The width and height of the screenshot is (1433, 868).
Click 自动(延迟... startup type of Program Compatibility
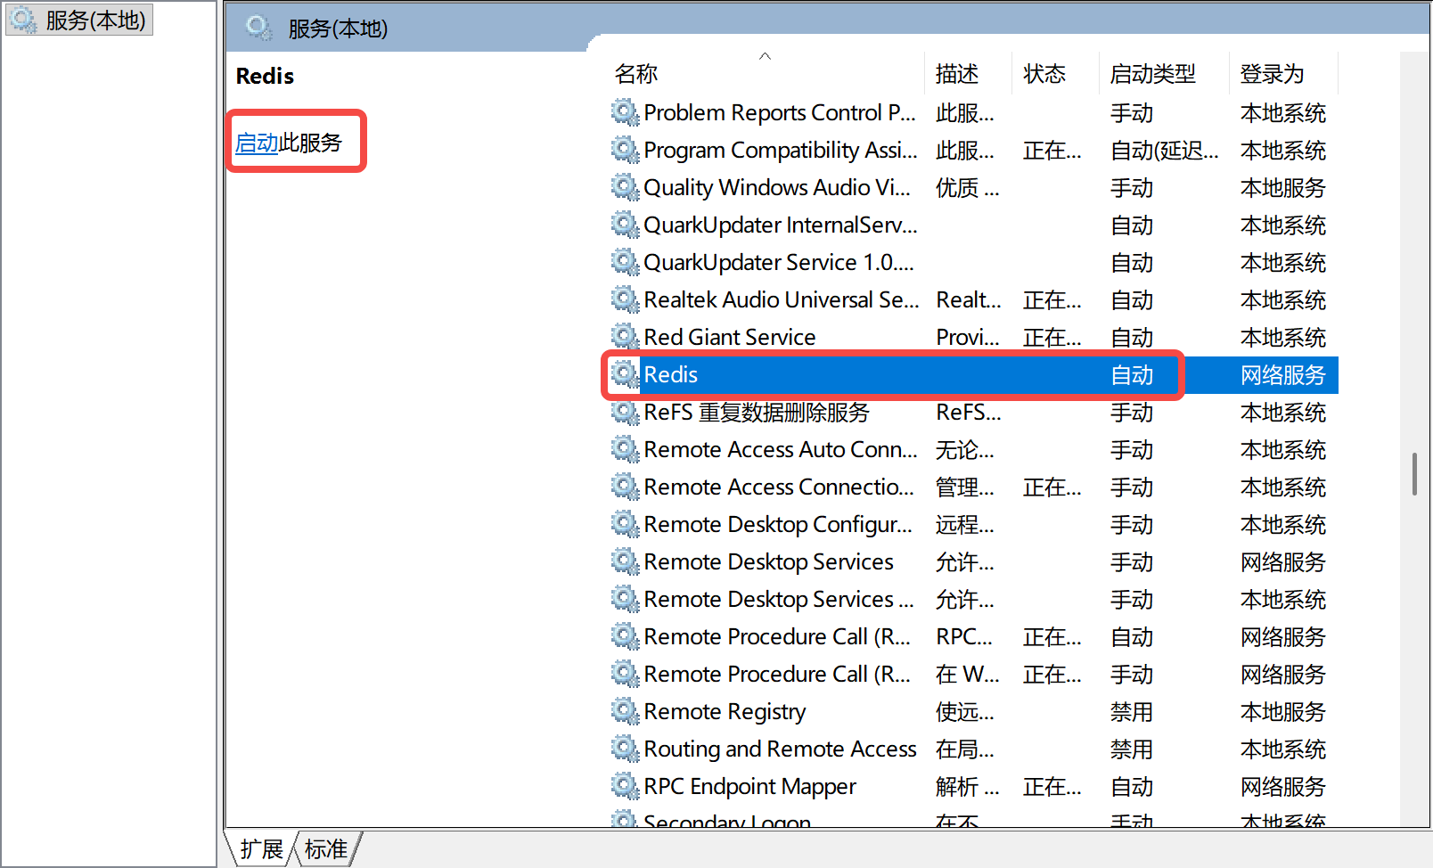tap(1165, 151)
